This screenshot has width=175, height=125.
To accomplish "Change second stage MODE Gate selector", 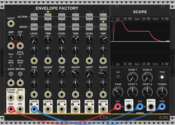I will point(48,27).
